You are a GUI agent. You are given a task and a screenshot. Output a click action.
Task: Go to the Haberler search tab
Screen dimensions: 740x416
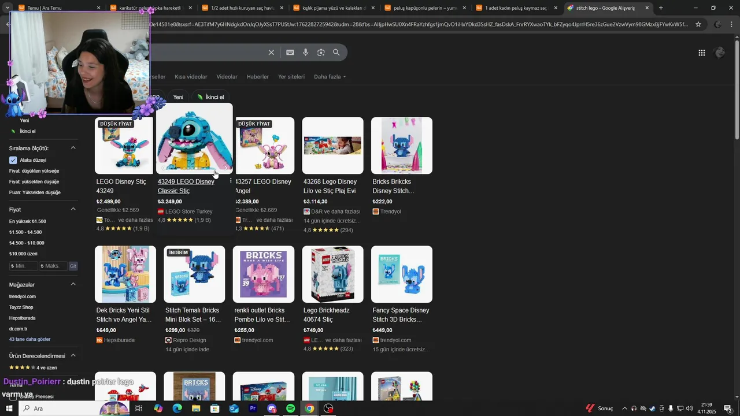click(258, 77)
